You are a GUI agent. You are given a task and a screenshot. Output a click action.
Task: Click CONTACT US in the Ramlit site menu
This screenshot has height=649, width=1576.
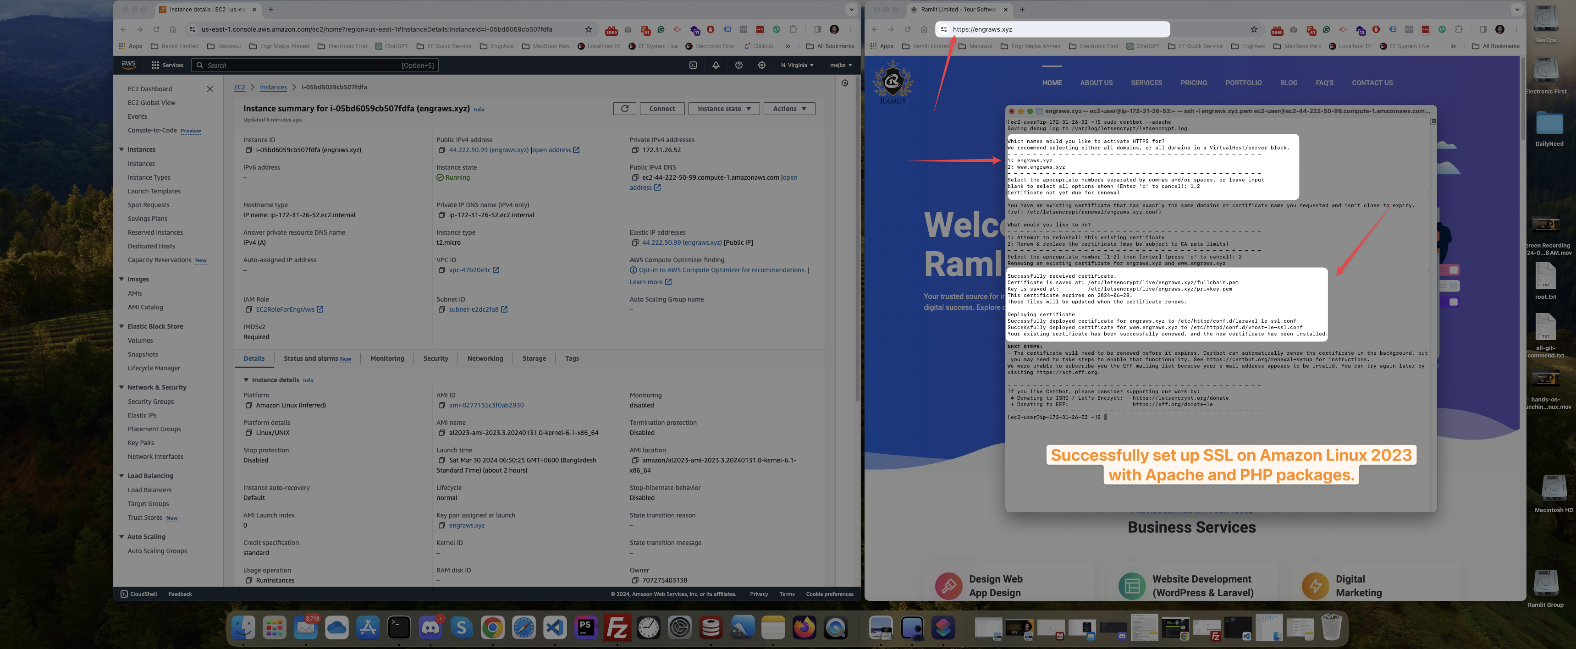pyautogui.click(x=1372, y=83)
